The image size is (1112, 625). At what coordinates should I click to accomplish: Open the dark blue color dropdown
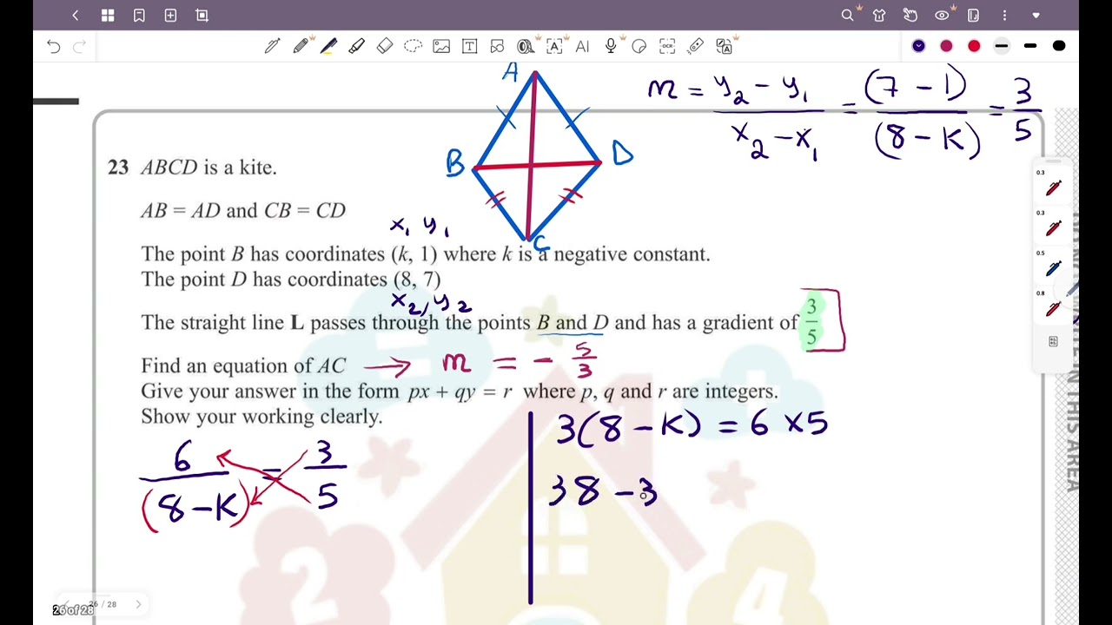[918, 46]
